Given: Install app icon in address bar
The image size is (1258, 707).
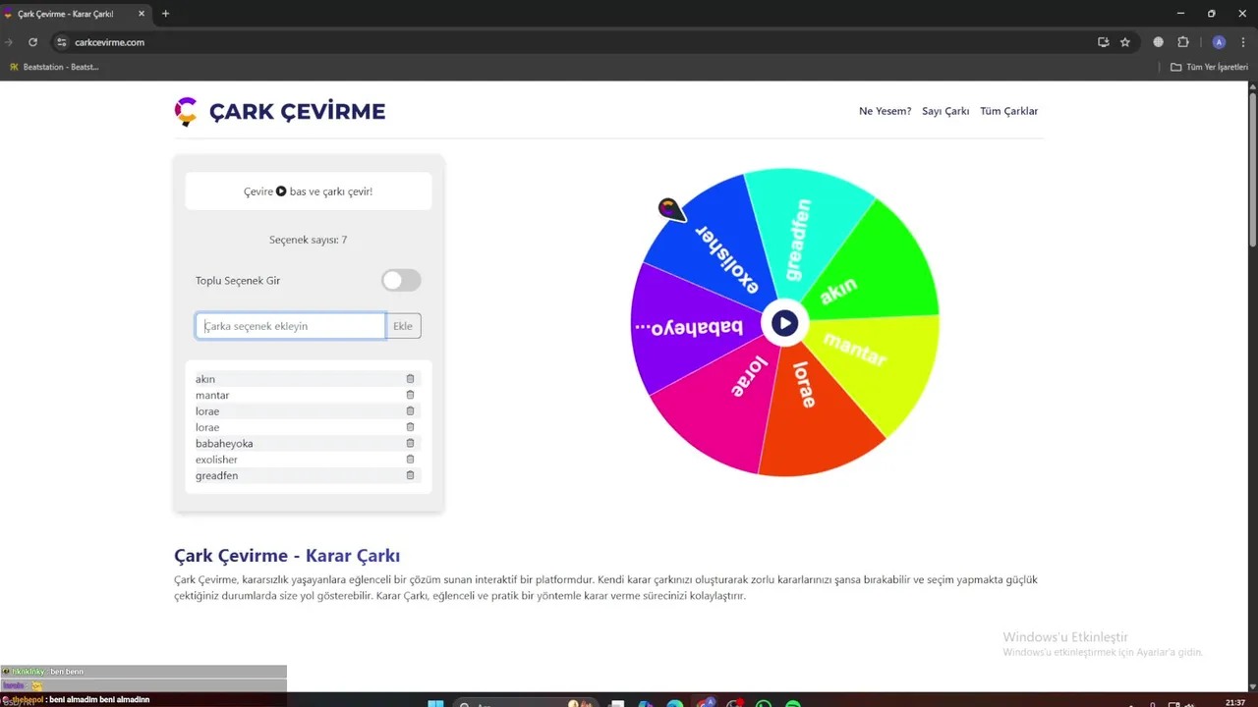Looking at the screenshot, I should 1103,42.
